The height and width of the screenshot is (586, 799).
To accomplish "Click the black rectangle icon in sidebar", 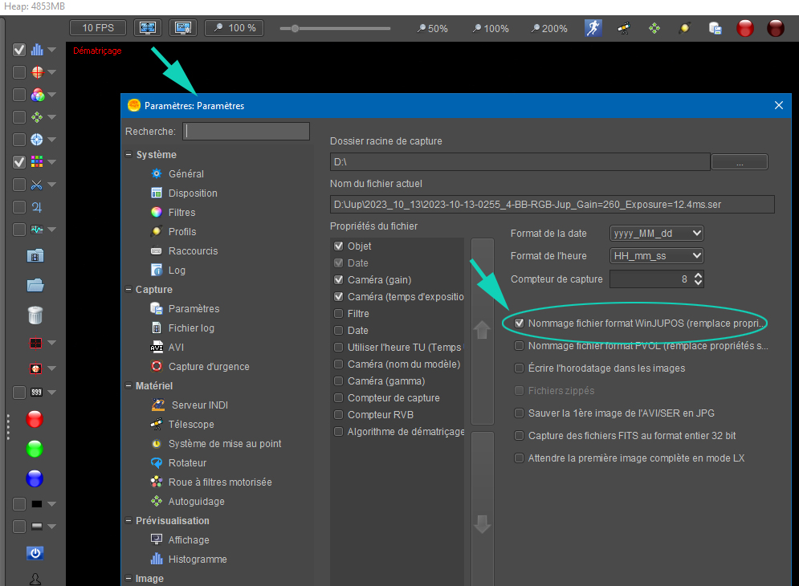I will [x=37, y=504].
